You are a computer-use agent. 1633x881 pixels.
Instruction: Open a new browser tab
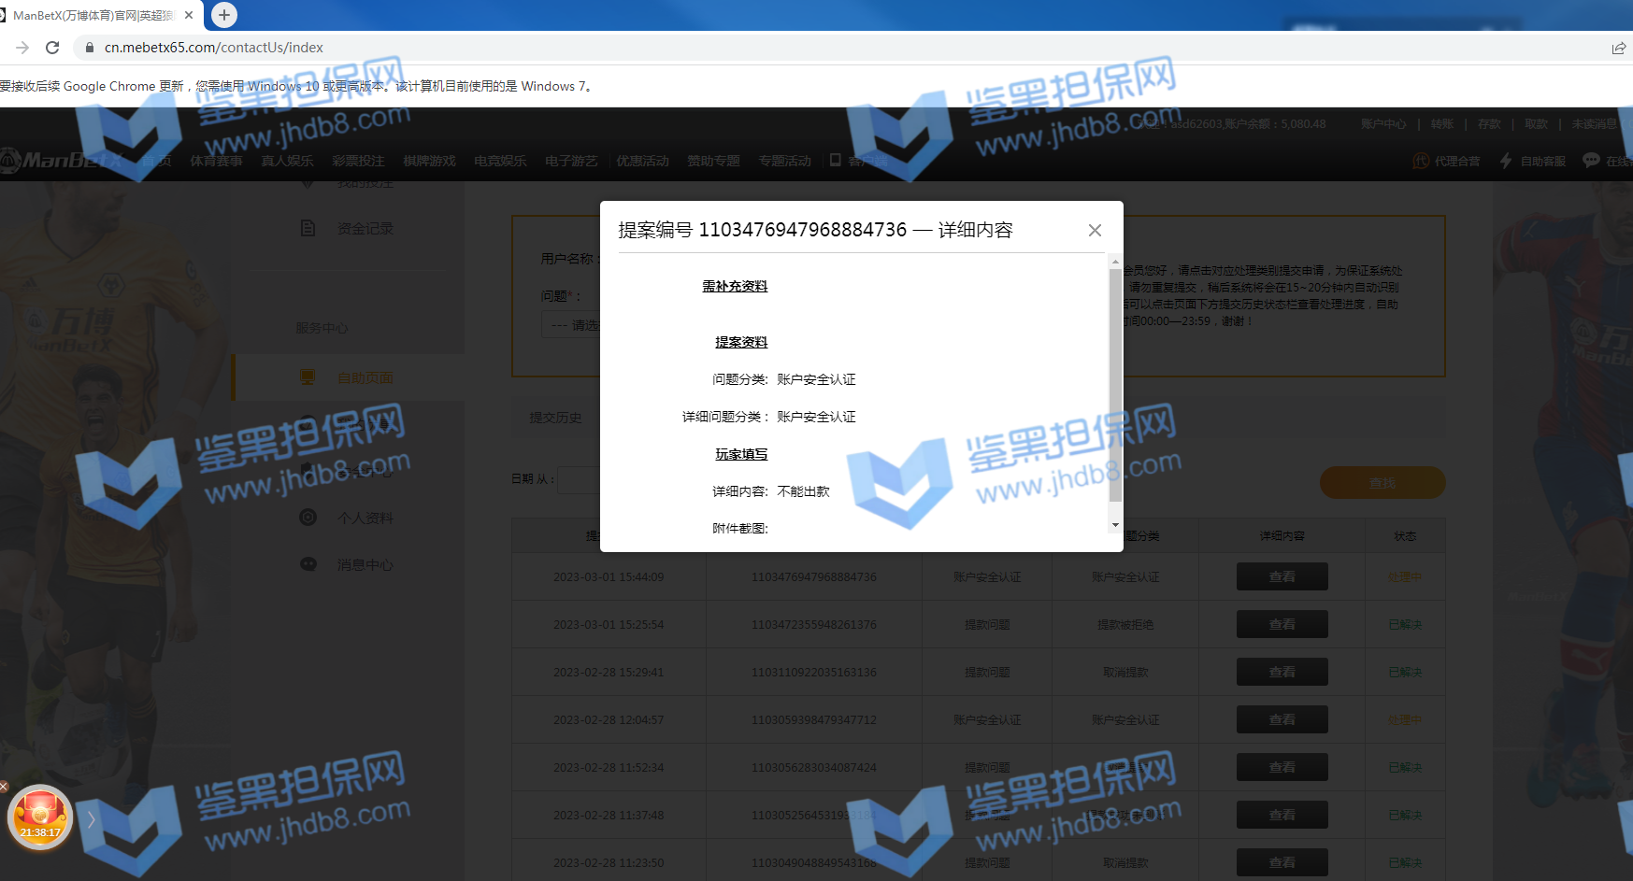[x=224, y=15]
